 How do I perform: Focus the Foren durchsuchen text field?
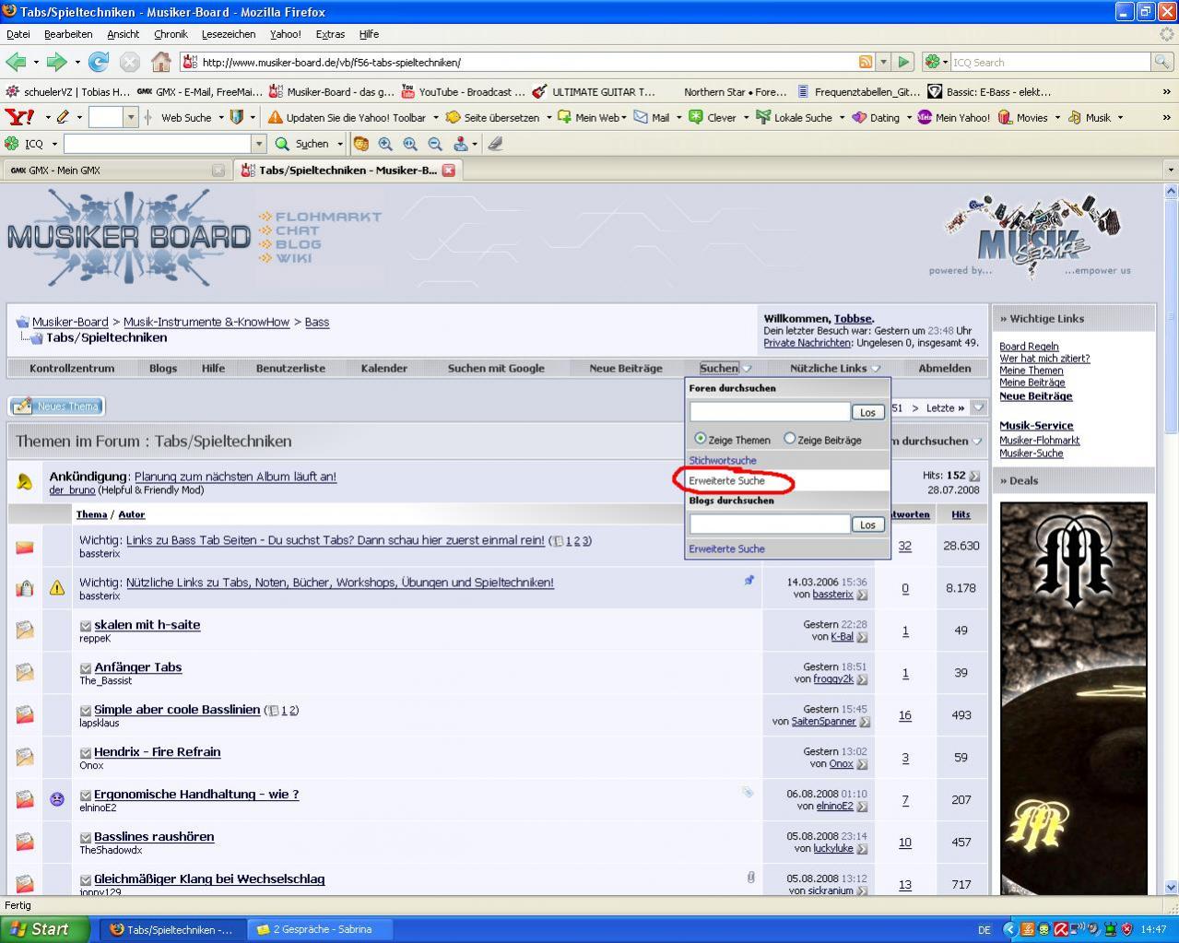tap(770, 412)
